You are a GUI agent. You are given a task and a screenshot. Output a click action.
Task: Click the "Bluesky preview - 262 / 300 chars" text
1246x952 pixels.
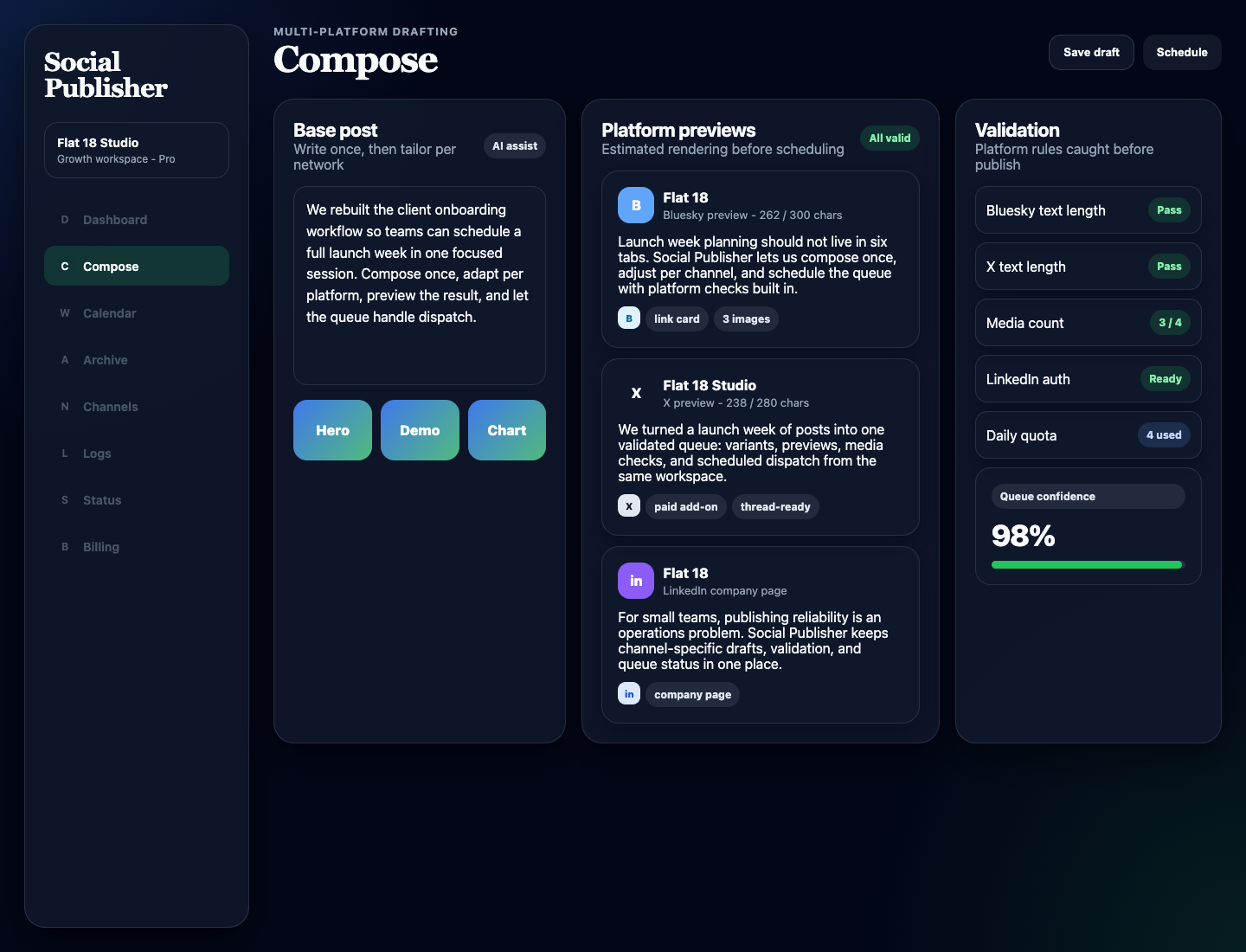[752, 215]
